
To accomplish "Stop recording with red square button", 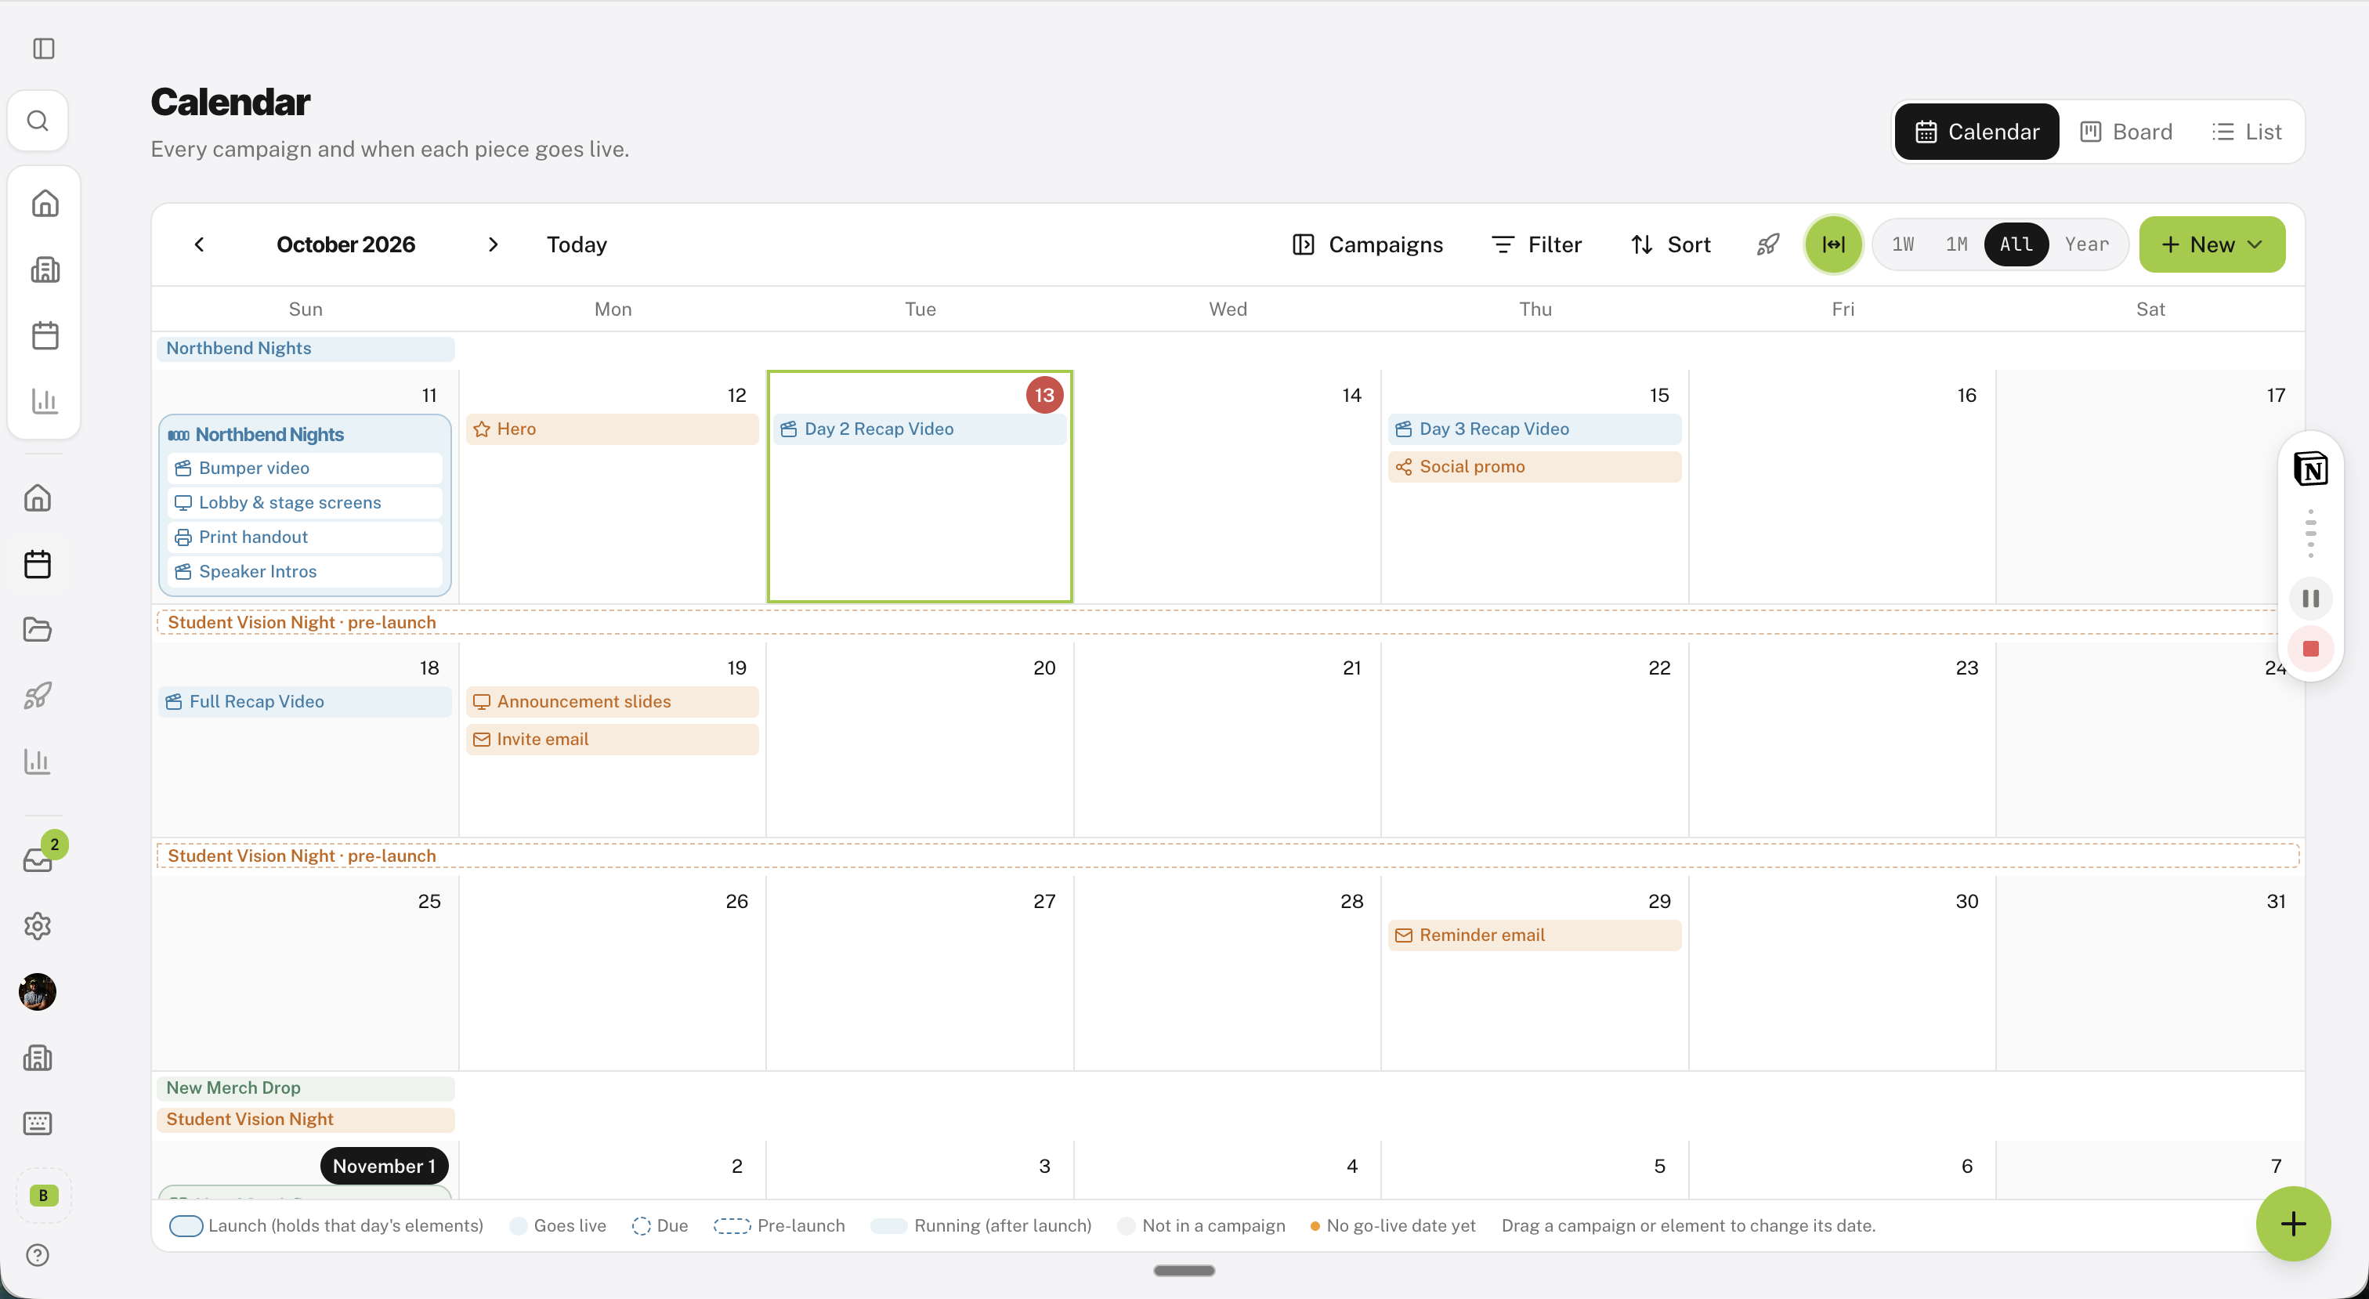I will click(x=2310, y=649).
